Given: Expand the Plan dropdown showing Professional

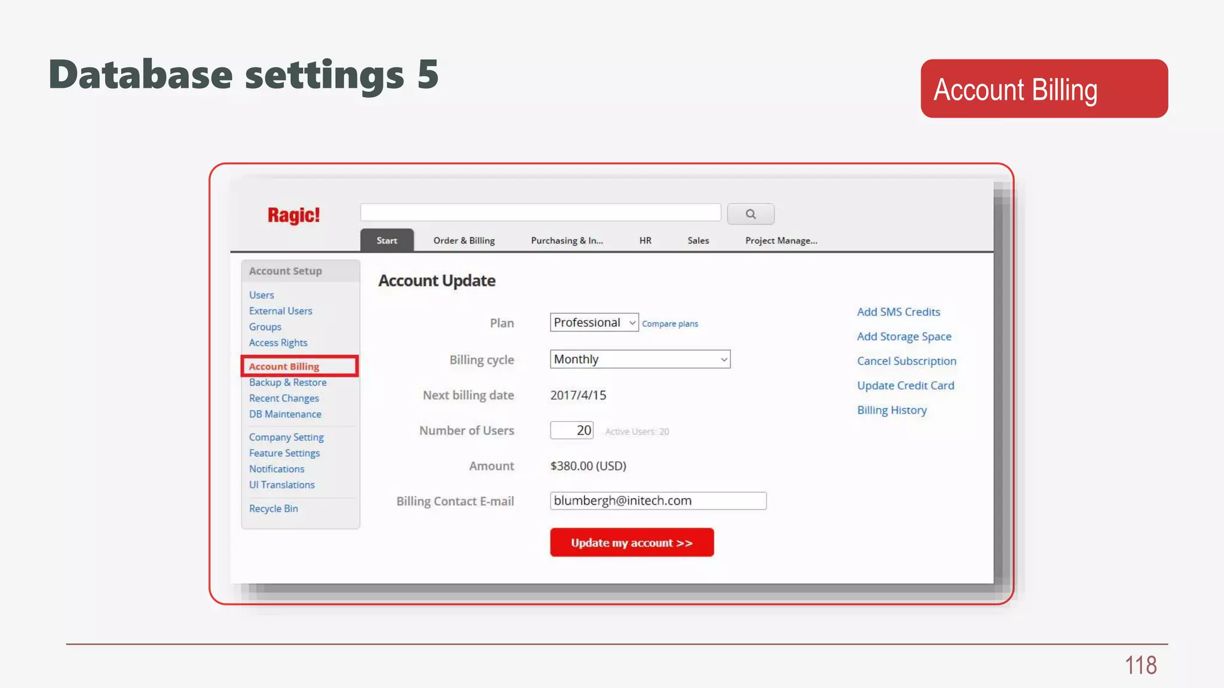Looking at the screenshot, I should [x=594, y=322].
